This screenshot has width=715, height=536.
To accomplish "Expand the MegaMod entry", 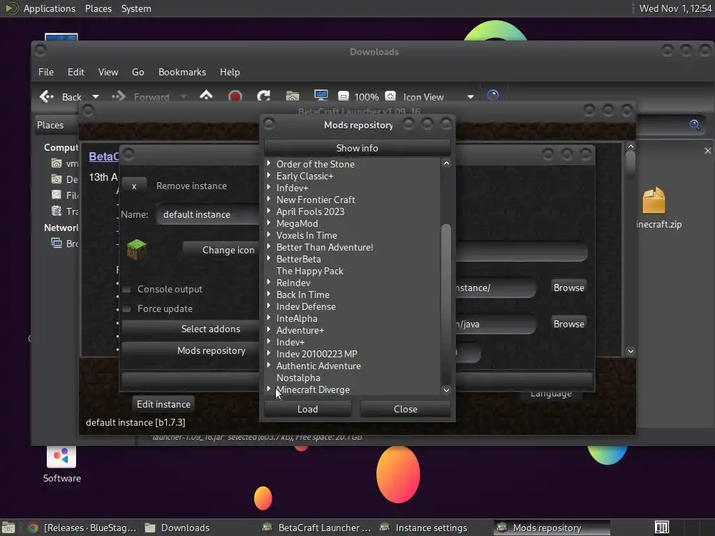I will point(269,223).
